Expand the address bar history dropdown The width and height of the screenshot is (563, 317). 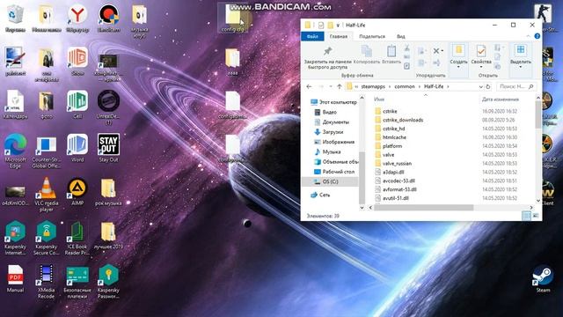(x=480, y=86)
